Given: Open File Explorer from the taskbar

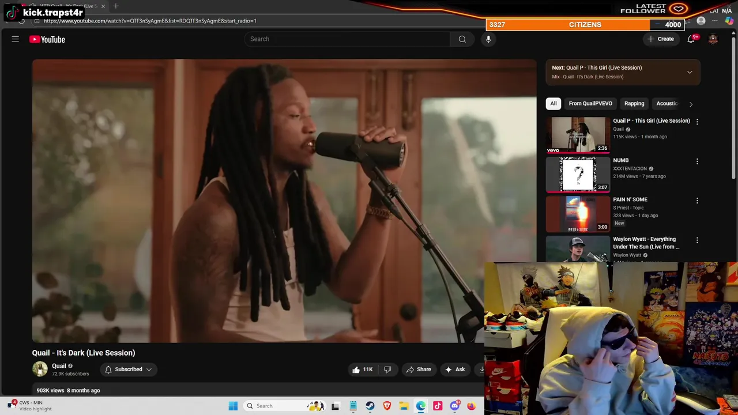Looking at the screenshot, I should (404, 406).
